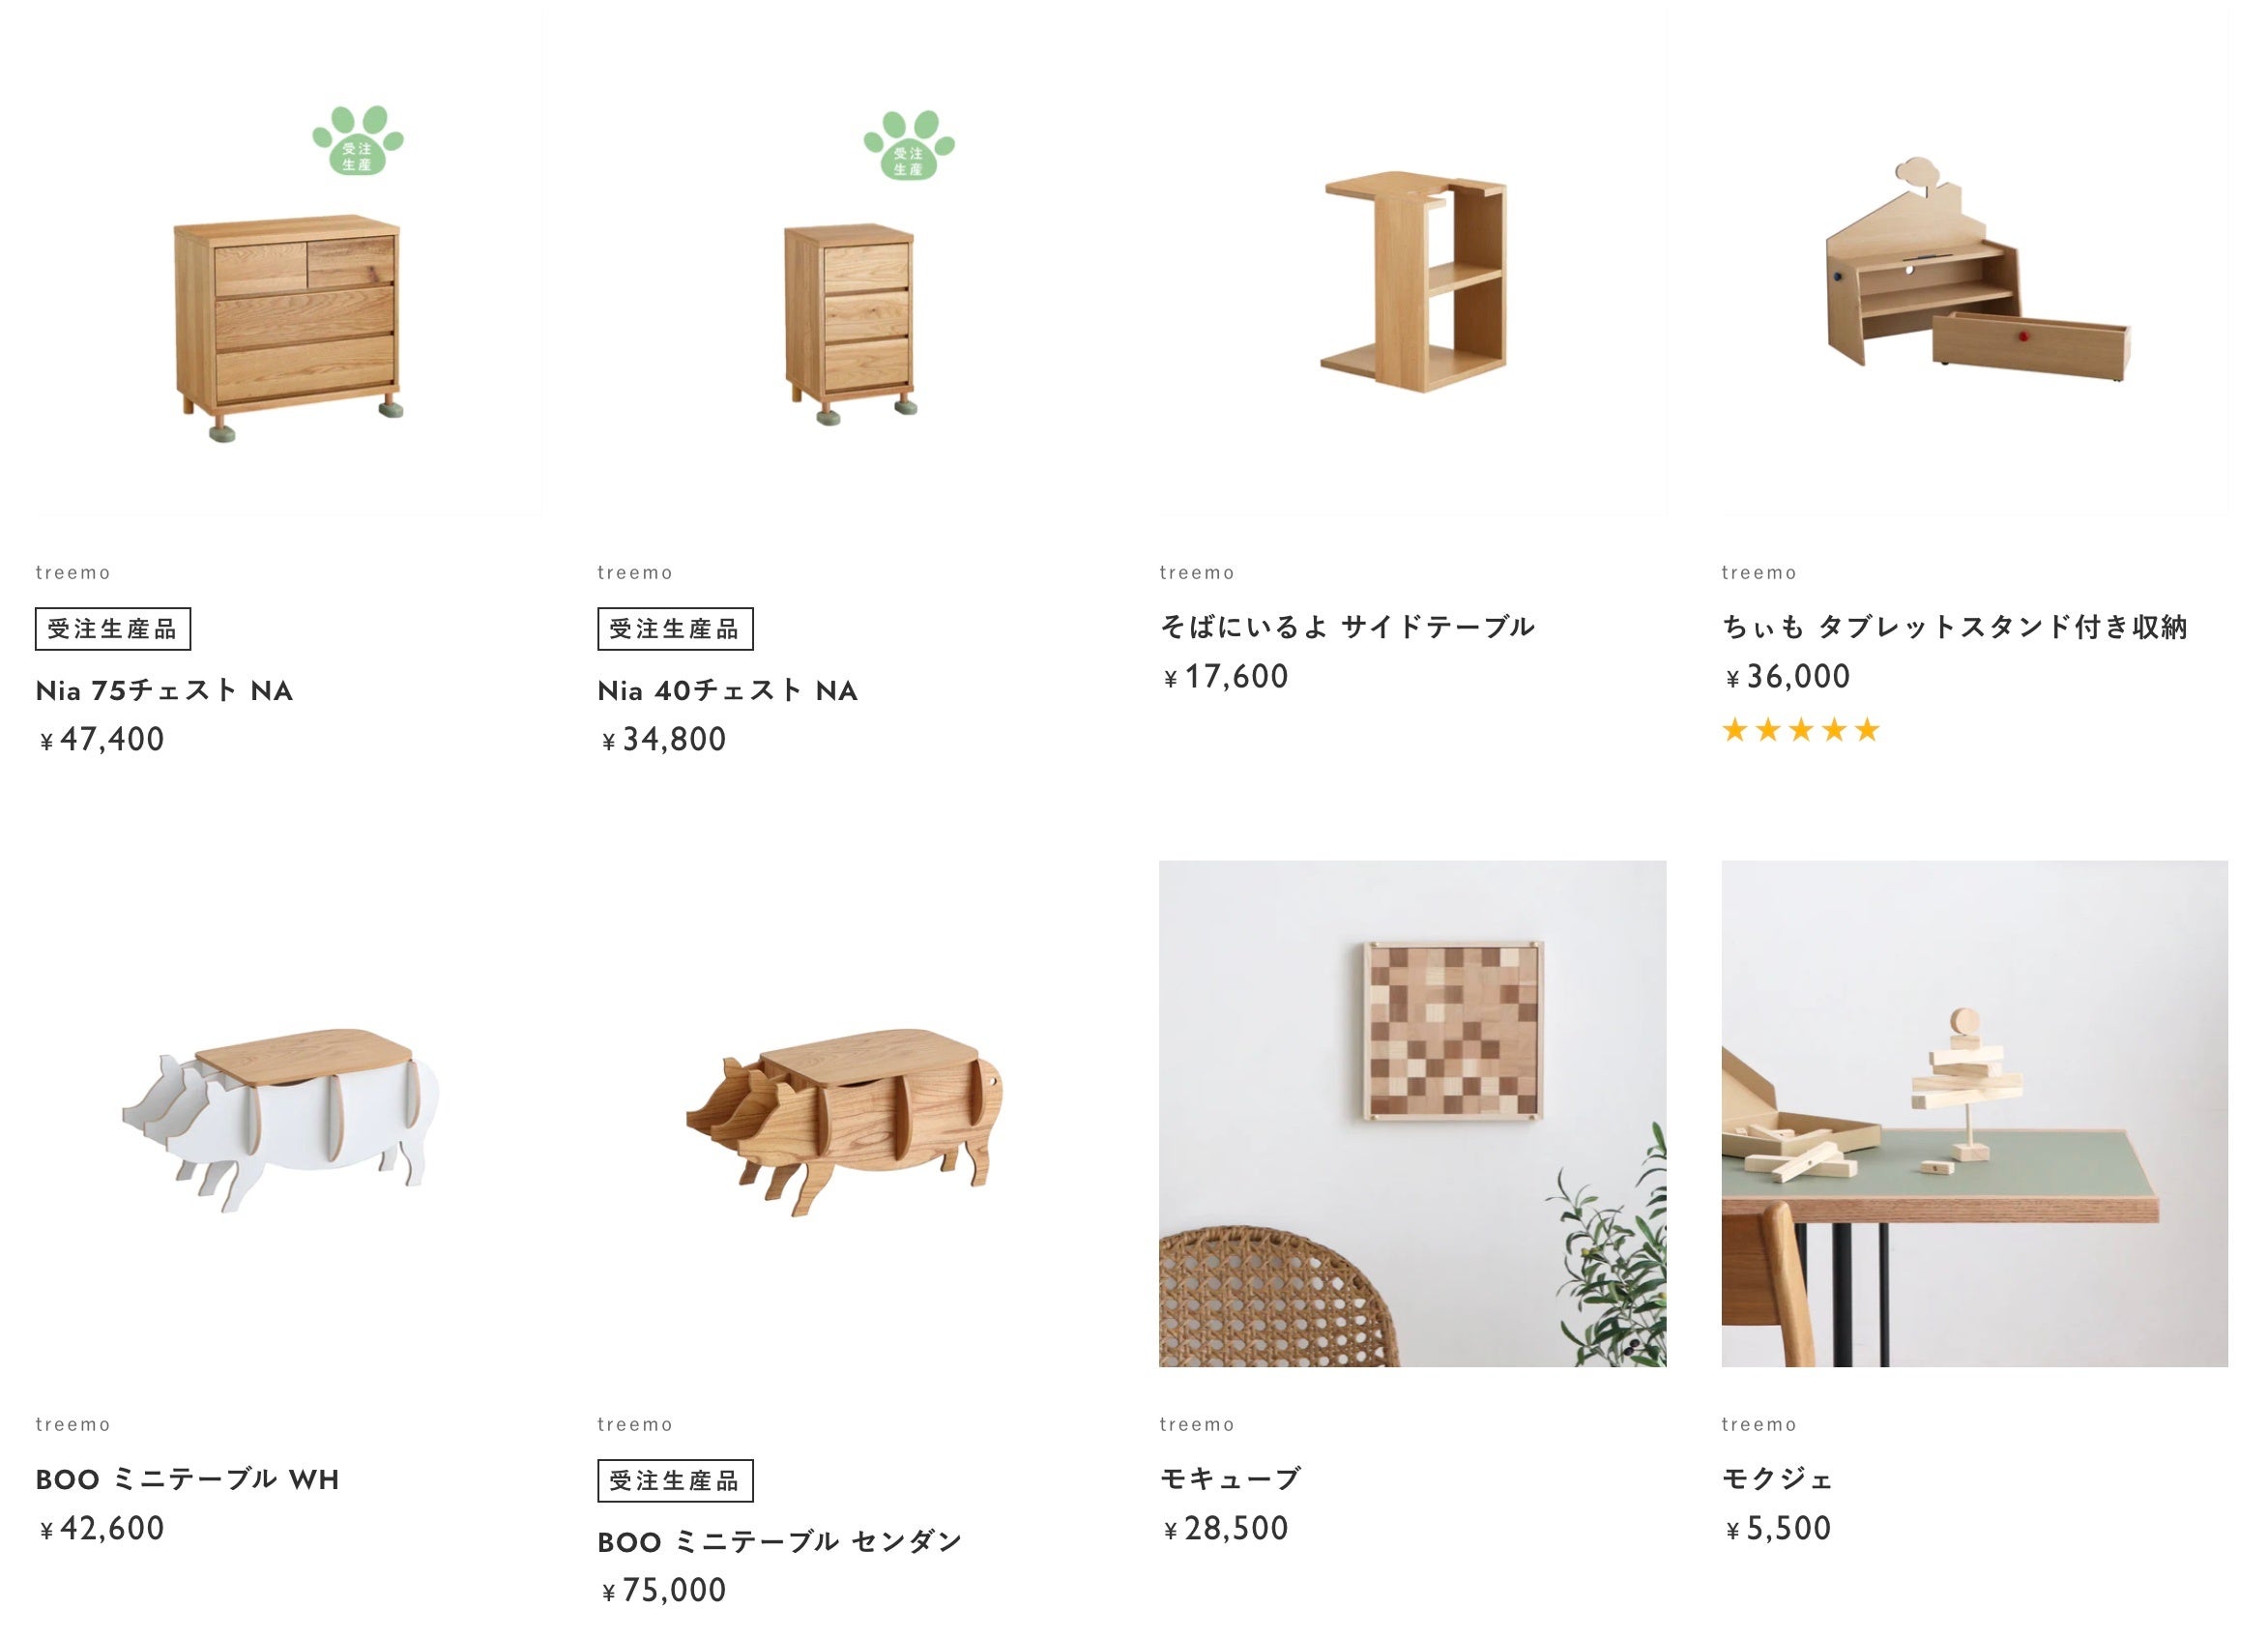Open ちぃも タブレットスタンド付き収納 product link
Image resolution: width=2268 pixels, height=1638 pixels.
(x=1954, y=627)
